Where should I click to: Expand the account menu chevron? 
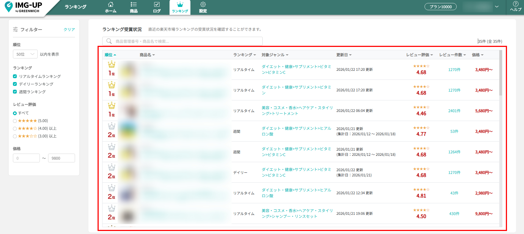[497, 7]
